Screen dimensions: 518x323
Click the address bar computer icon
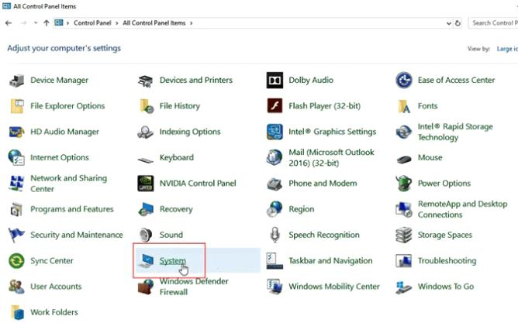pyautogui.click(x=59, y=22)
